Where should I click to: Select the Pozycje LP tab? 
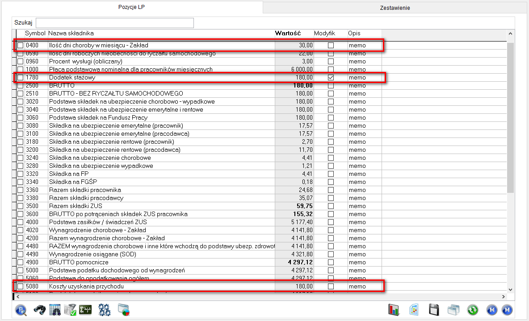tap(131, 7)
